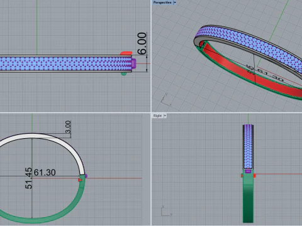The width and height of the screenshot is (302, 226).
Task: Select the 3.00 dimension text
Action: (x=69, y=127)
